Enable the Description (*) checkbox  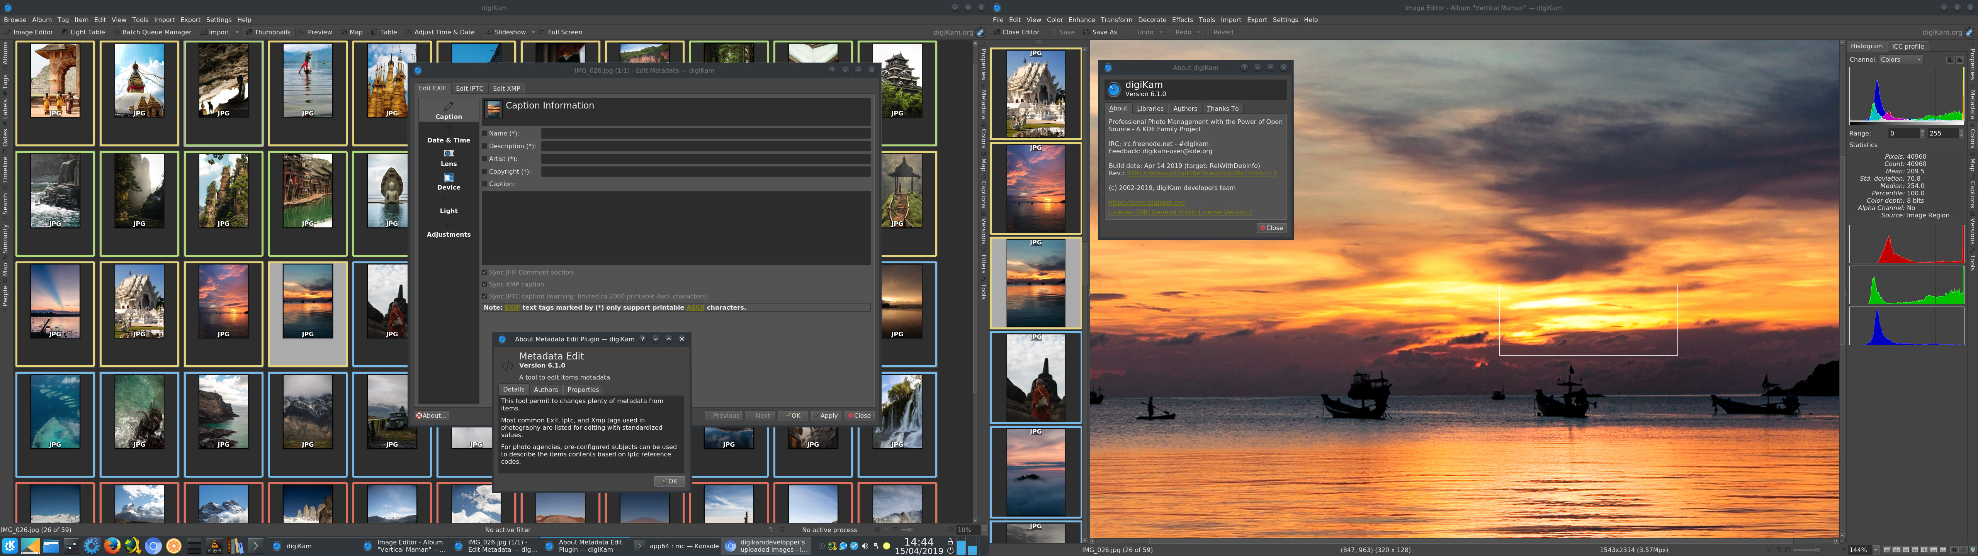484,146
